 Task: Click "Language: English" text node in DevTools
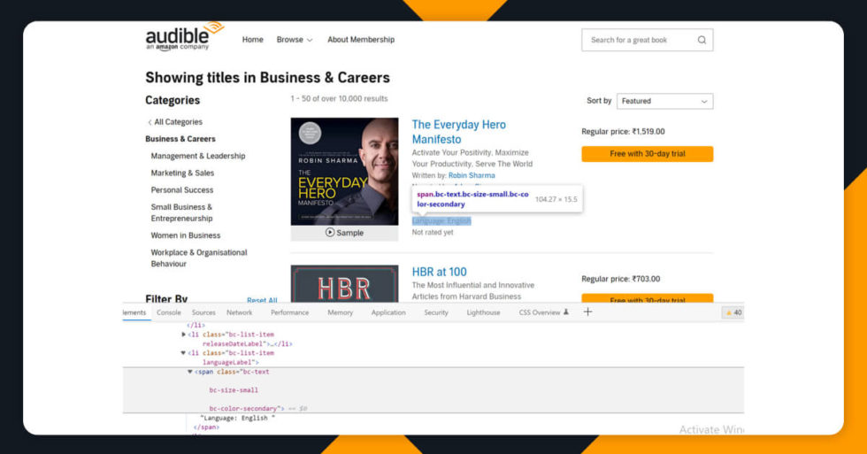(238, 418)
